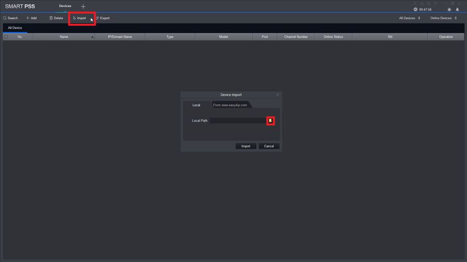Click the No. column header
Viewport: 467px width, 262px height.
tap(20, 37)
